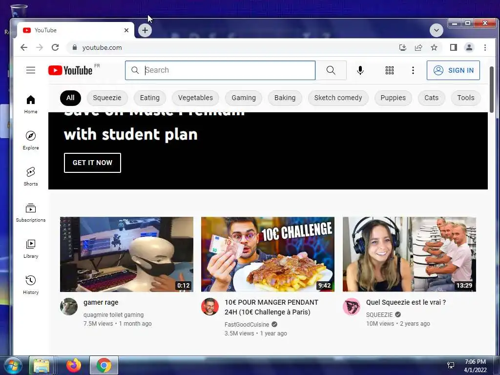The height and width of the screenshot is (375, 500).
Task: Select the Squeezie filter chip
Action: tap(107, 98)
